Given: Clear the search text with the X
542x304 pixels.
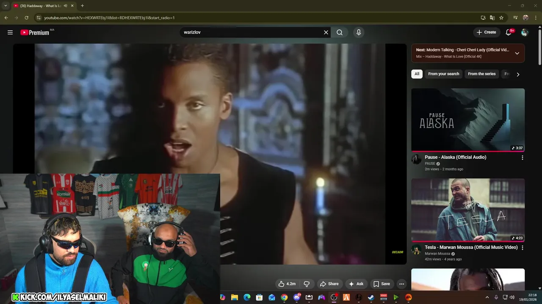Looking at the screenshot, I should pos(326,32).
